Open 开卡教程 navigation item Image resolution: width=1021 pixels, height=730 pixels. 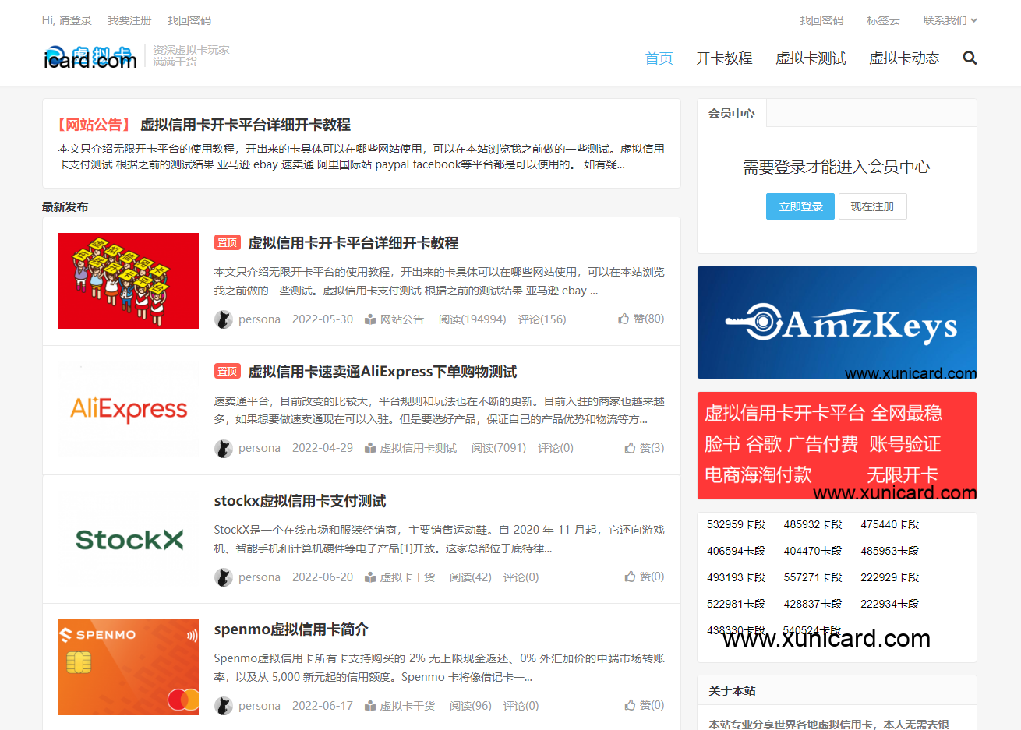click(x=724, y=58)
